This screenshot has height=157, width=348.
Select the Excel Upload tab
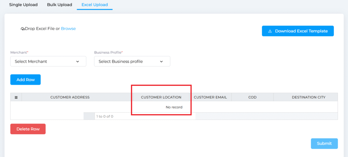(x=94, y=5)
